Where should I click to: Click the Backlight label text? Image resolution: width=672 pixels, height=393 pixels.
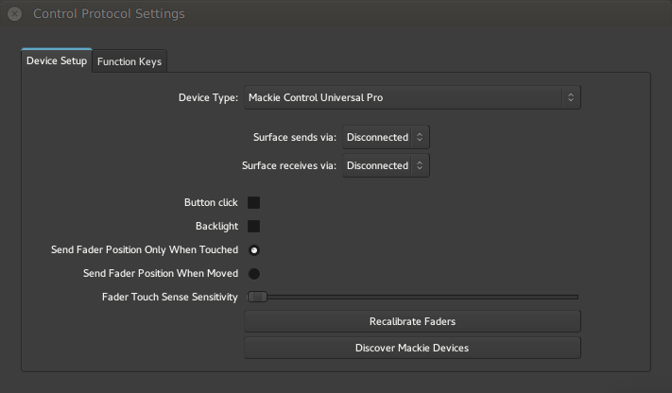pyautogui.click(x=216, y=227)
